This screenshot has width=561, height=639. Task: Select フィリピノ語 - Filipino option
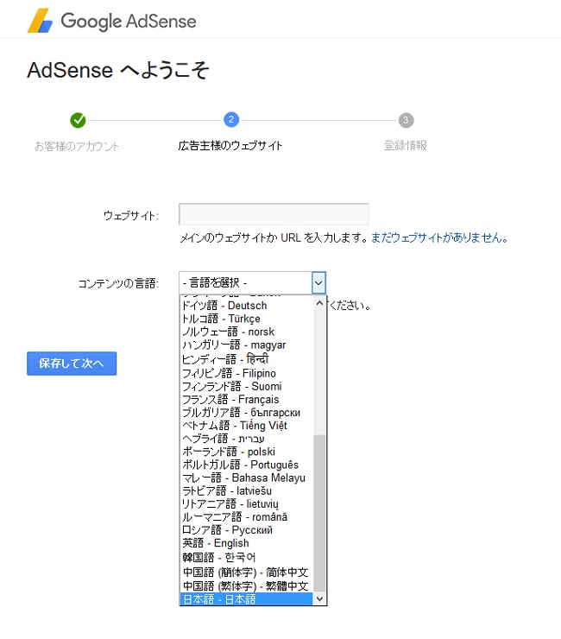[247, 373]
